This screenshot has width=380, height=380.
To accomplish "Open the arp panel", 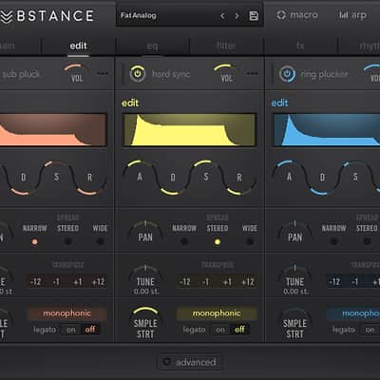I will pos(352,15).
